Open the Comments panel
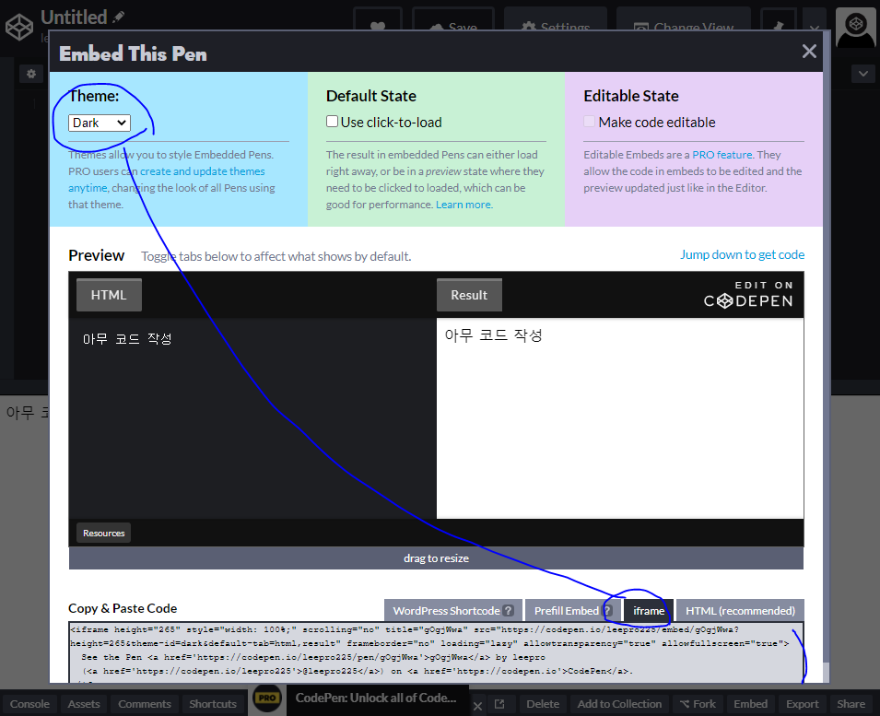Image resolution: width=880 pixels, height=716 pixels. point(145,704)
